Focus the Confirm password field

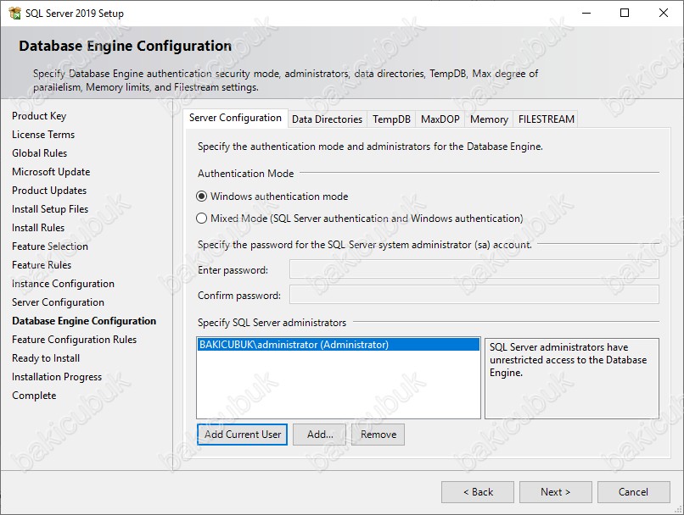(x=474, y=295)
